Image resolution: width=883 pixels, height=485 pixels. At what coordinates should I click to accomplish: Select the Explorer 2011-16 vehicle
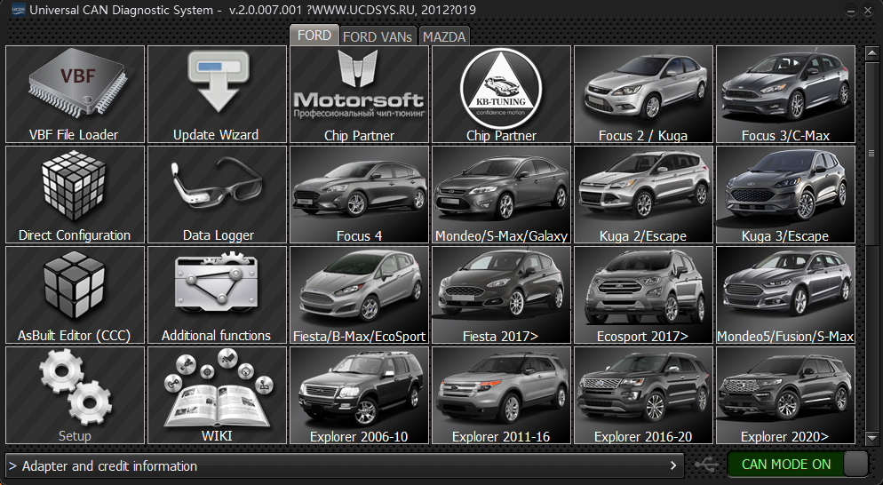pos(501,395)
